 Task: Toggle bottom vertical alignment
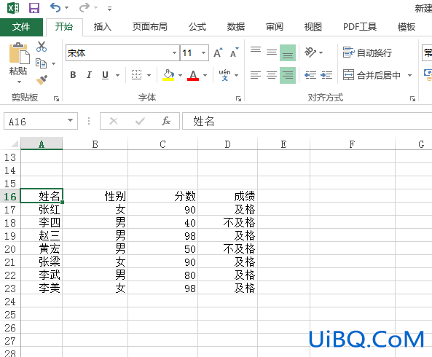pos(288,52)
